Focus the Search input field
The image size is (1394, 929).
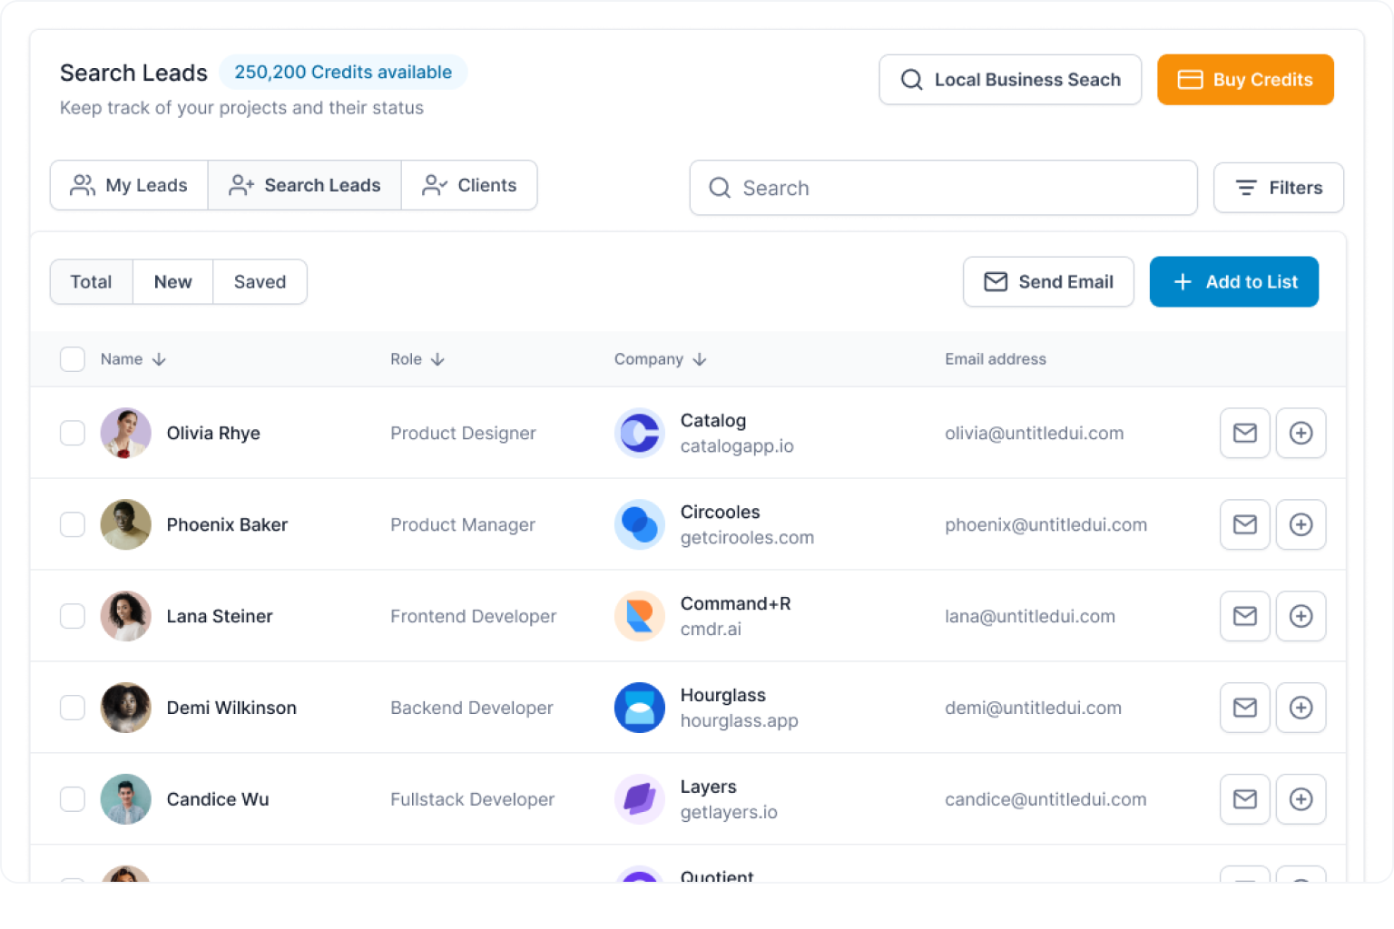(x=944, y=188)
